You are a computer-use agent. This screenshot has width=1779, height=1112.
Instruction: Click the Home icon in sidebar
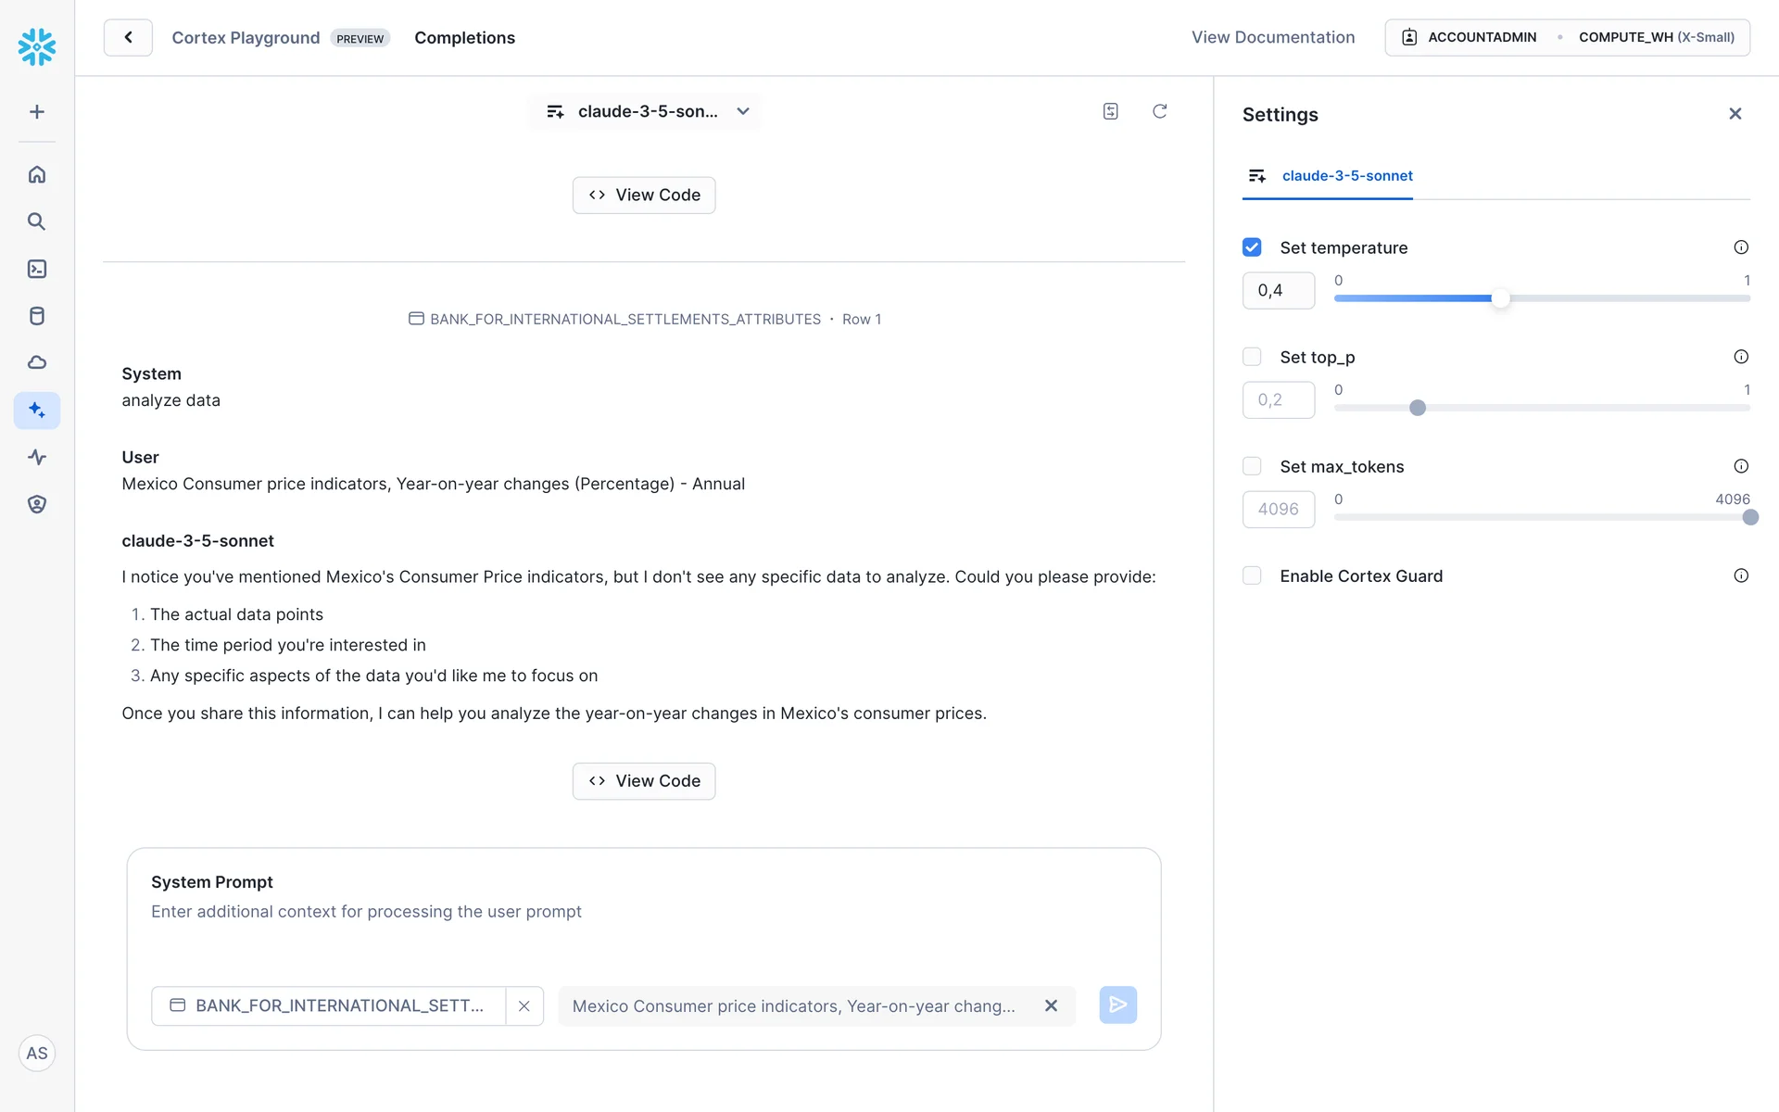(37, 174)
